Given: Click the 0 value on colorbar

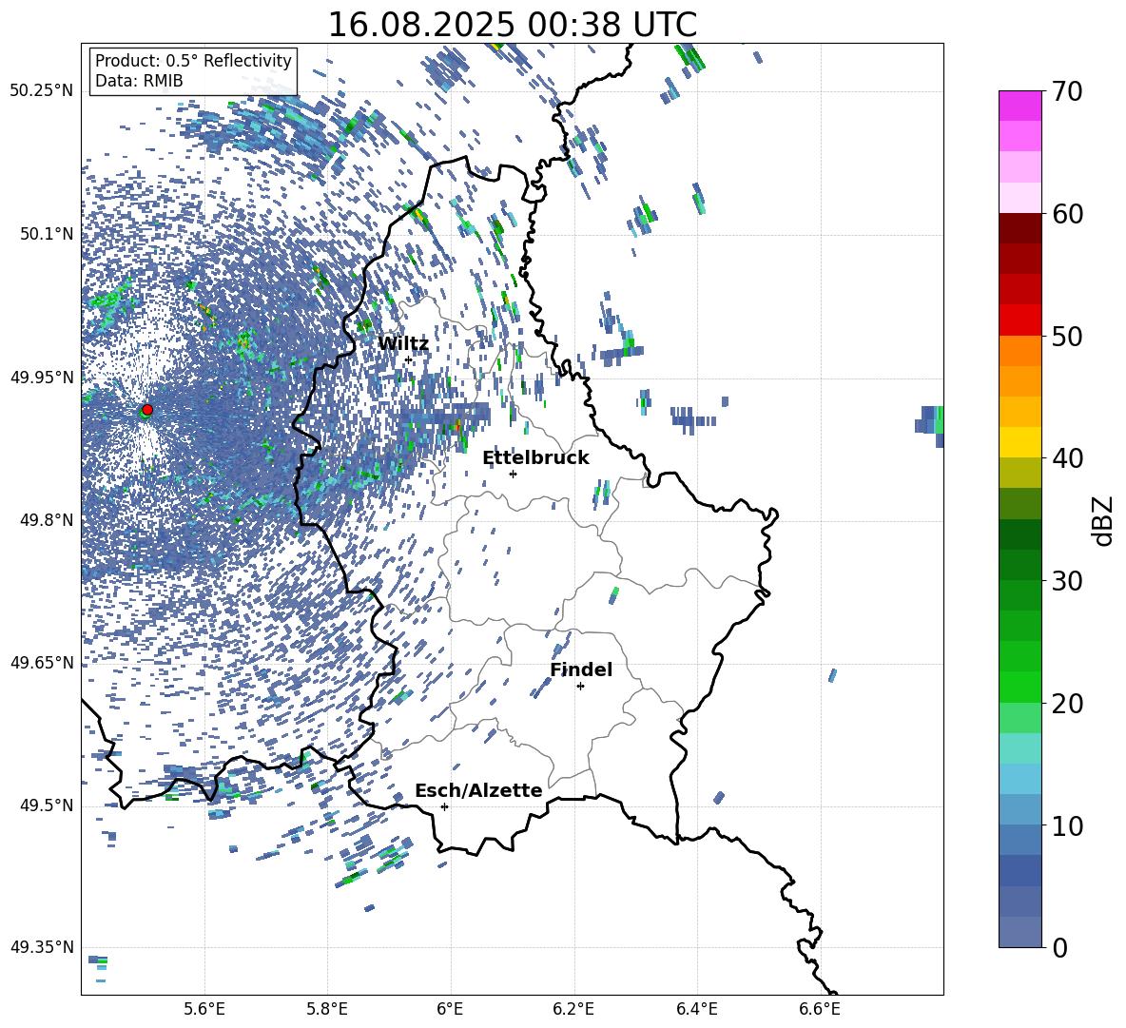Looking at the screenshot, I should tap(1059, 947).
